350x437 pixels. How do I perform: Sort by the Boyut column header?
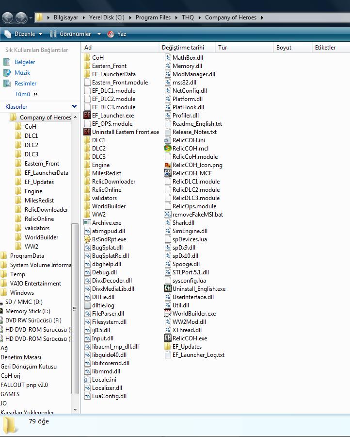pos(293,48)
